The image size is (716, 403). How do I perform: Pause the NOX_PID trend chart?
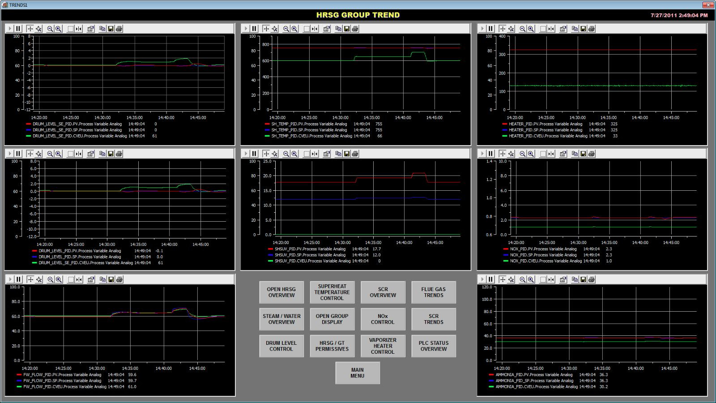[490, 154]
